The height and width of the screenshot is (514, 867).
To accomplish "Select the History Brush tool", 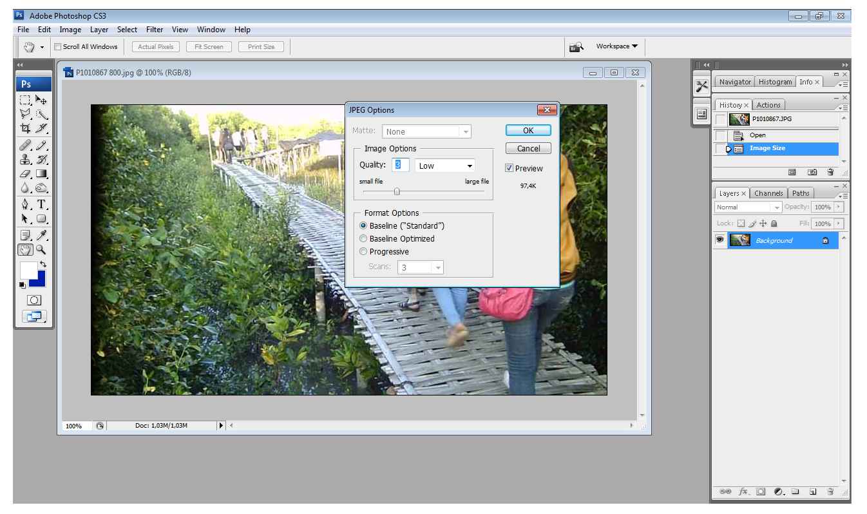I will [x=41, y=159].
